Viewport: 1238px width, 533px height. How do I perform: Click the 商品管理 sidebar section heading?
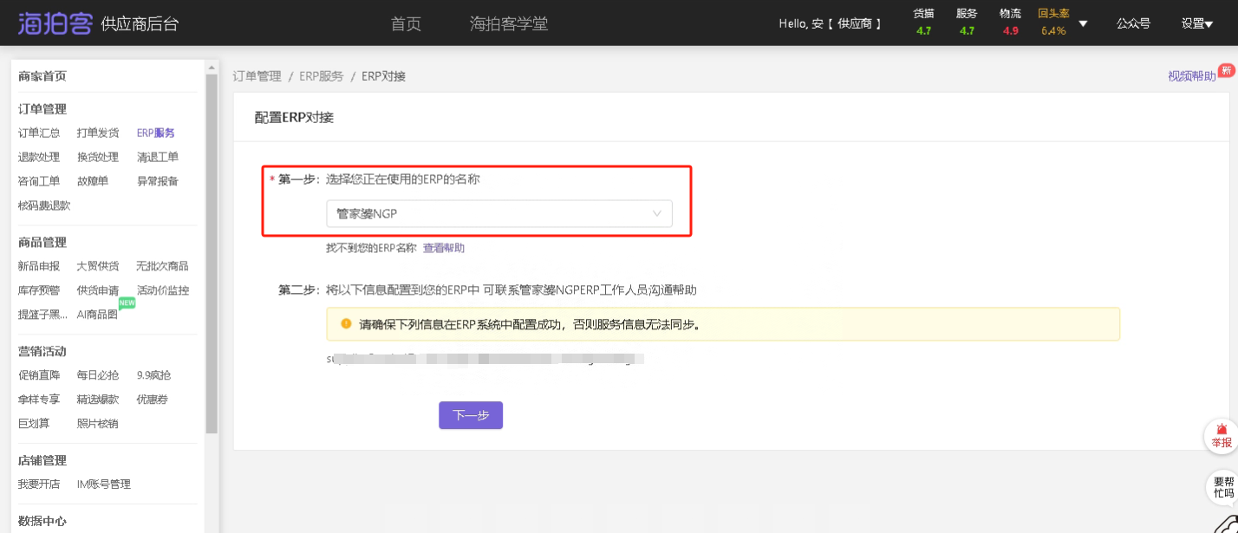click(x=42, y=243)
